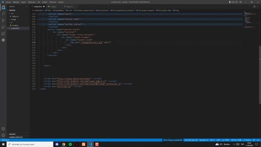Open the last extension icon in activity bar
The height and width of the screenshot is (147, 261).
[3, 40]
